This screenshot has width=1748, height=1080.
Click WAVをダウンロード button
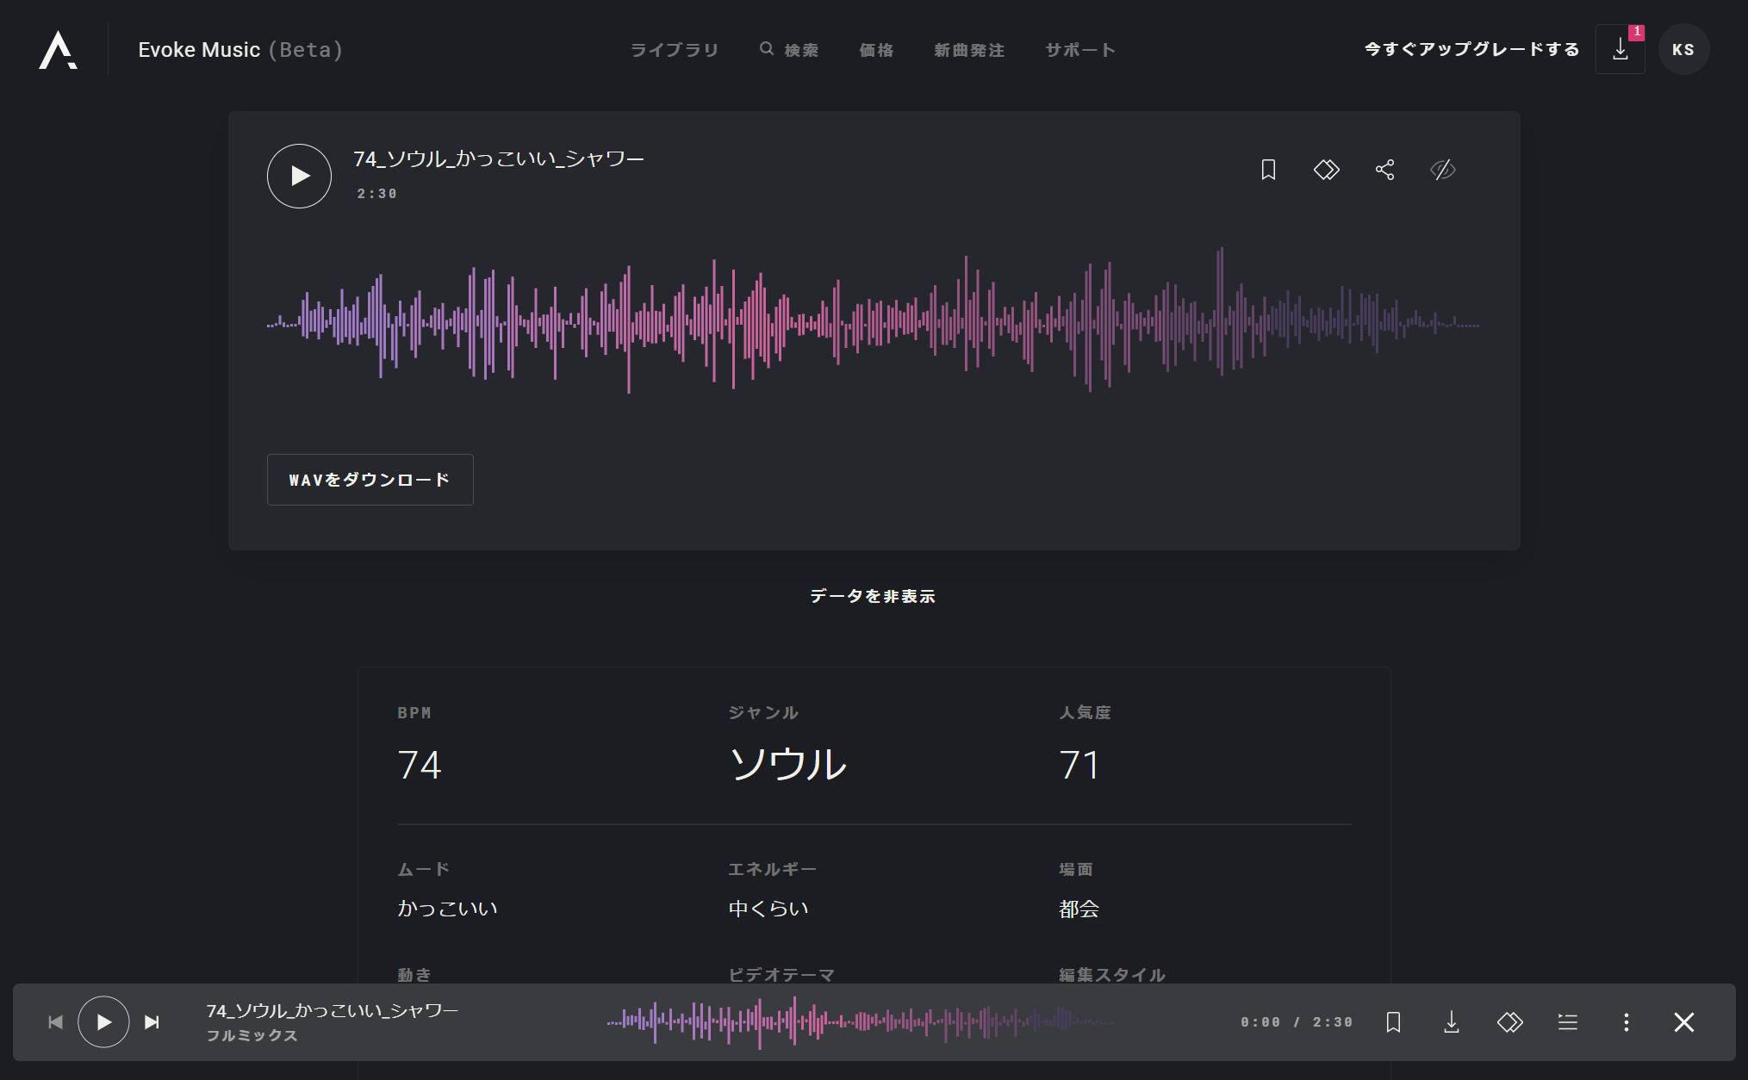[x=370, y=480]
